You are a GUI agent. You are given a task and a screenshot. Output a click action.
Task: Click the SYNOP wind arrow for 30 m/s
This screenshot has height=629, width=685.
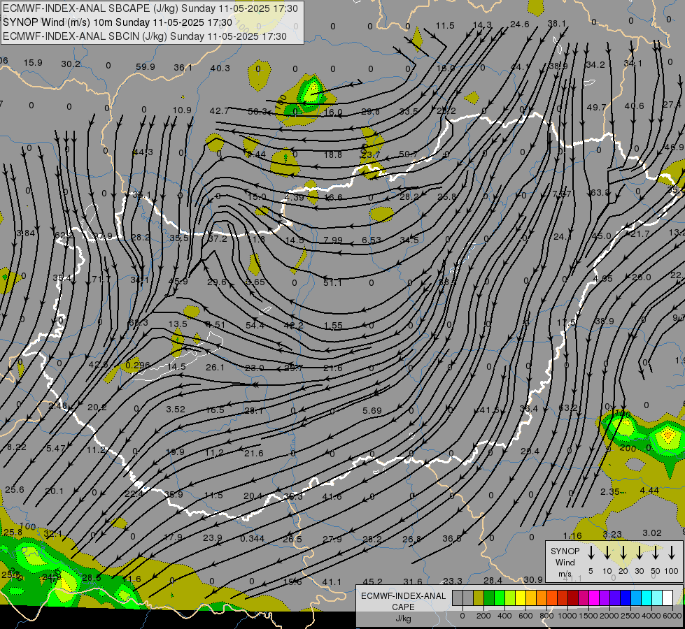640,552
